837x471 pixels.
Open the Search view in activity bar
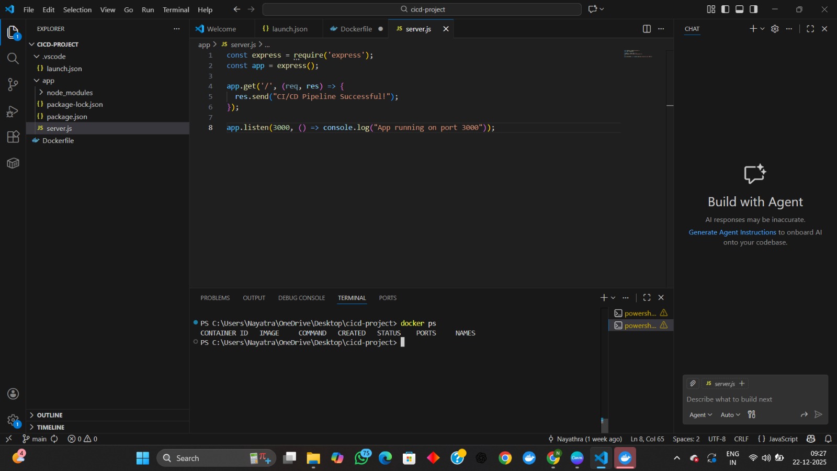point(13,58)
